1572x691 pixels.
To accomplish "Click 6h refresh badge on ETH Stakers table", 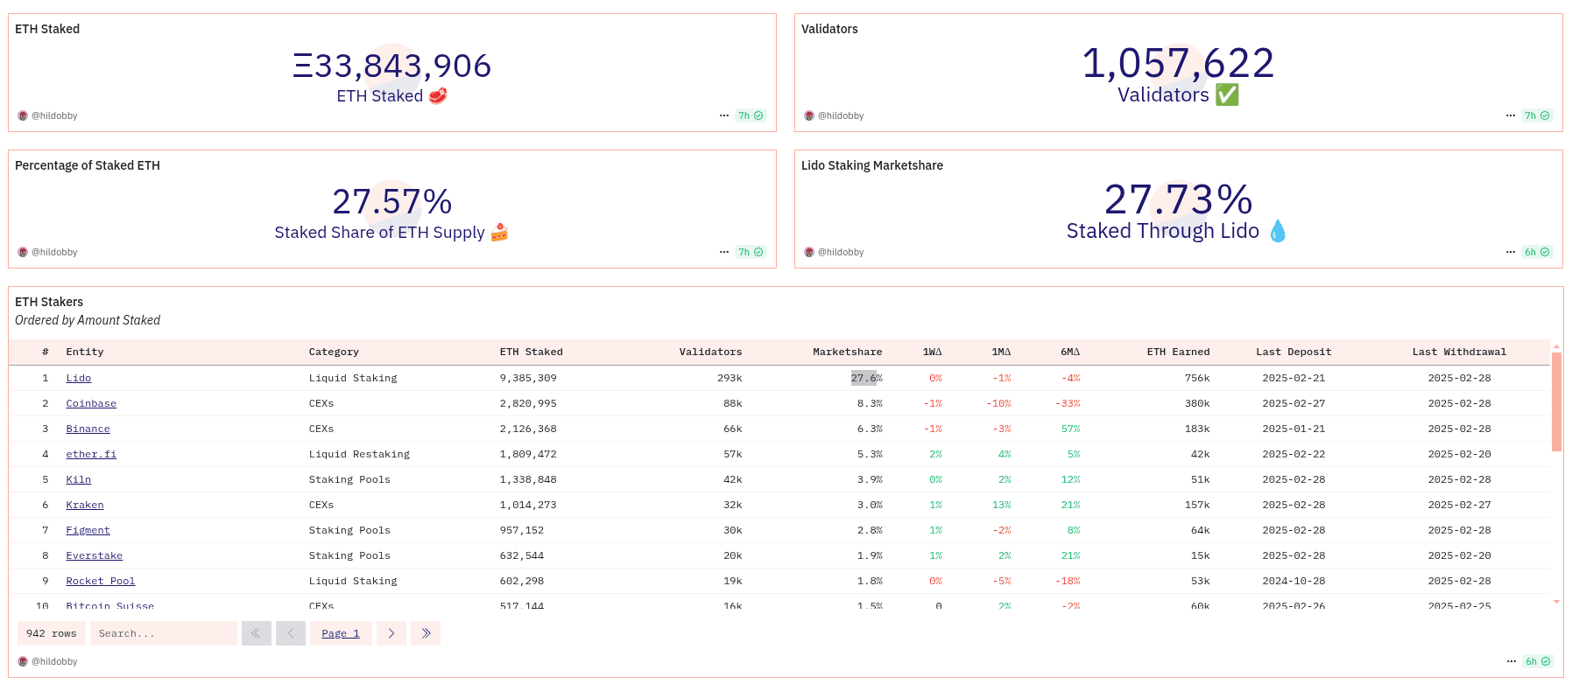I will tap(1538, 661).
